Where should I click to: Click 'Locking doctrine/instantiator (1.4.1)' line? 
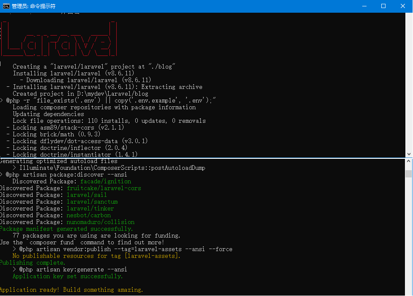(72, 155)
